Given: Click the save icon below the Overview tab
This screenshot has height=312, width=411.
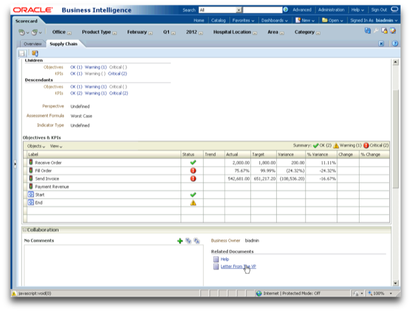Looking at the screenshot, I should [x=22, y=53].
